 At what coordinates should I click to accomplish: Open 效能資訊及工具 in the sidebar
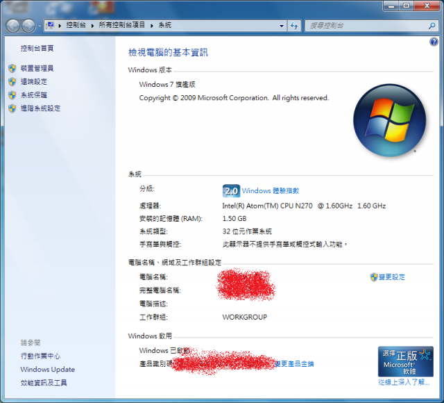[44, 383]
